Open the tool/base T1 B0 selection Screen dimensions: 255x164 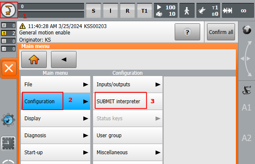208,11
